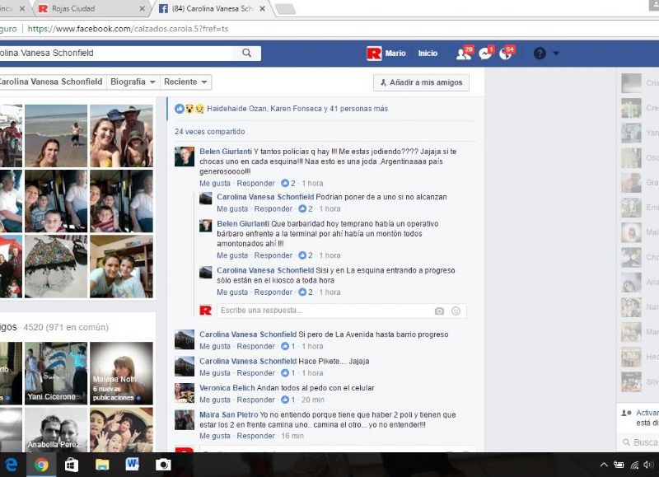Click the like reaction icon on post

click(180, 109)
